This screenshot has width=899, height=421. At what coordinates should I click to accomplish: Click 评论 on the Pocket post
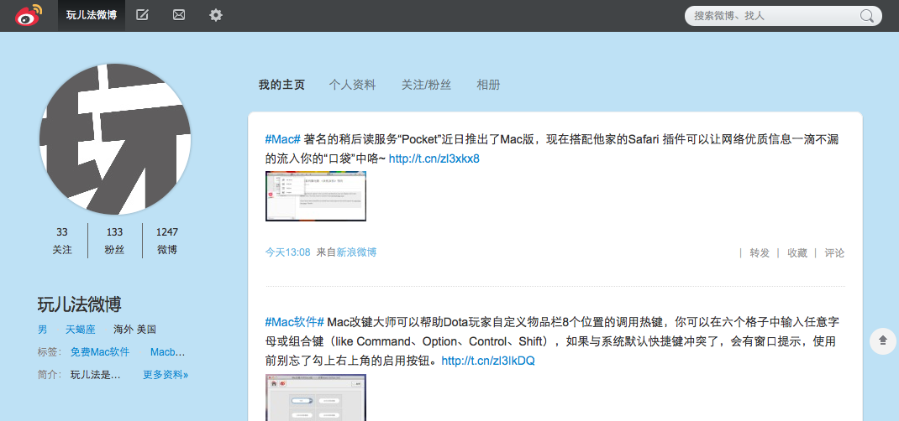click(x=834, y=252)
